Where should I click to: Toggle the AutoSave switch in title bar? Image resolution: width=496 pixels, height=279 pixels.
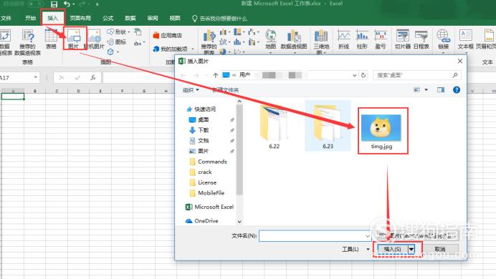pos(36,4)
